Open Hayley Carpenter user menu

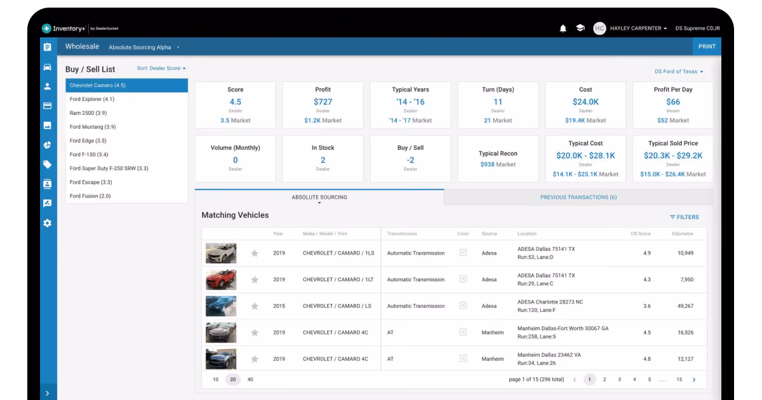click(x=638, y=29)
